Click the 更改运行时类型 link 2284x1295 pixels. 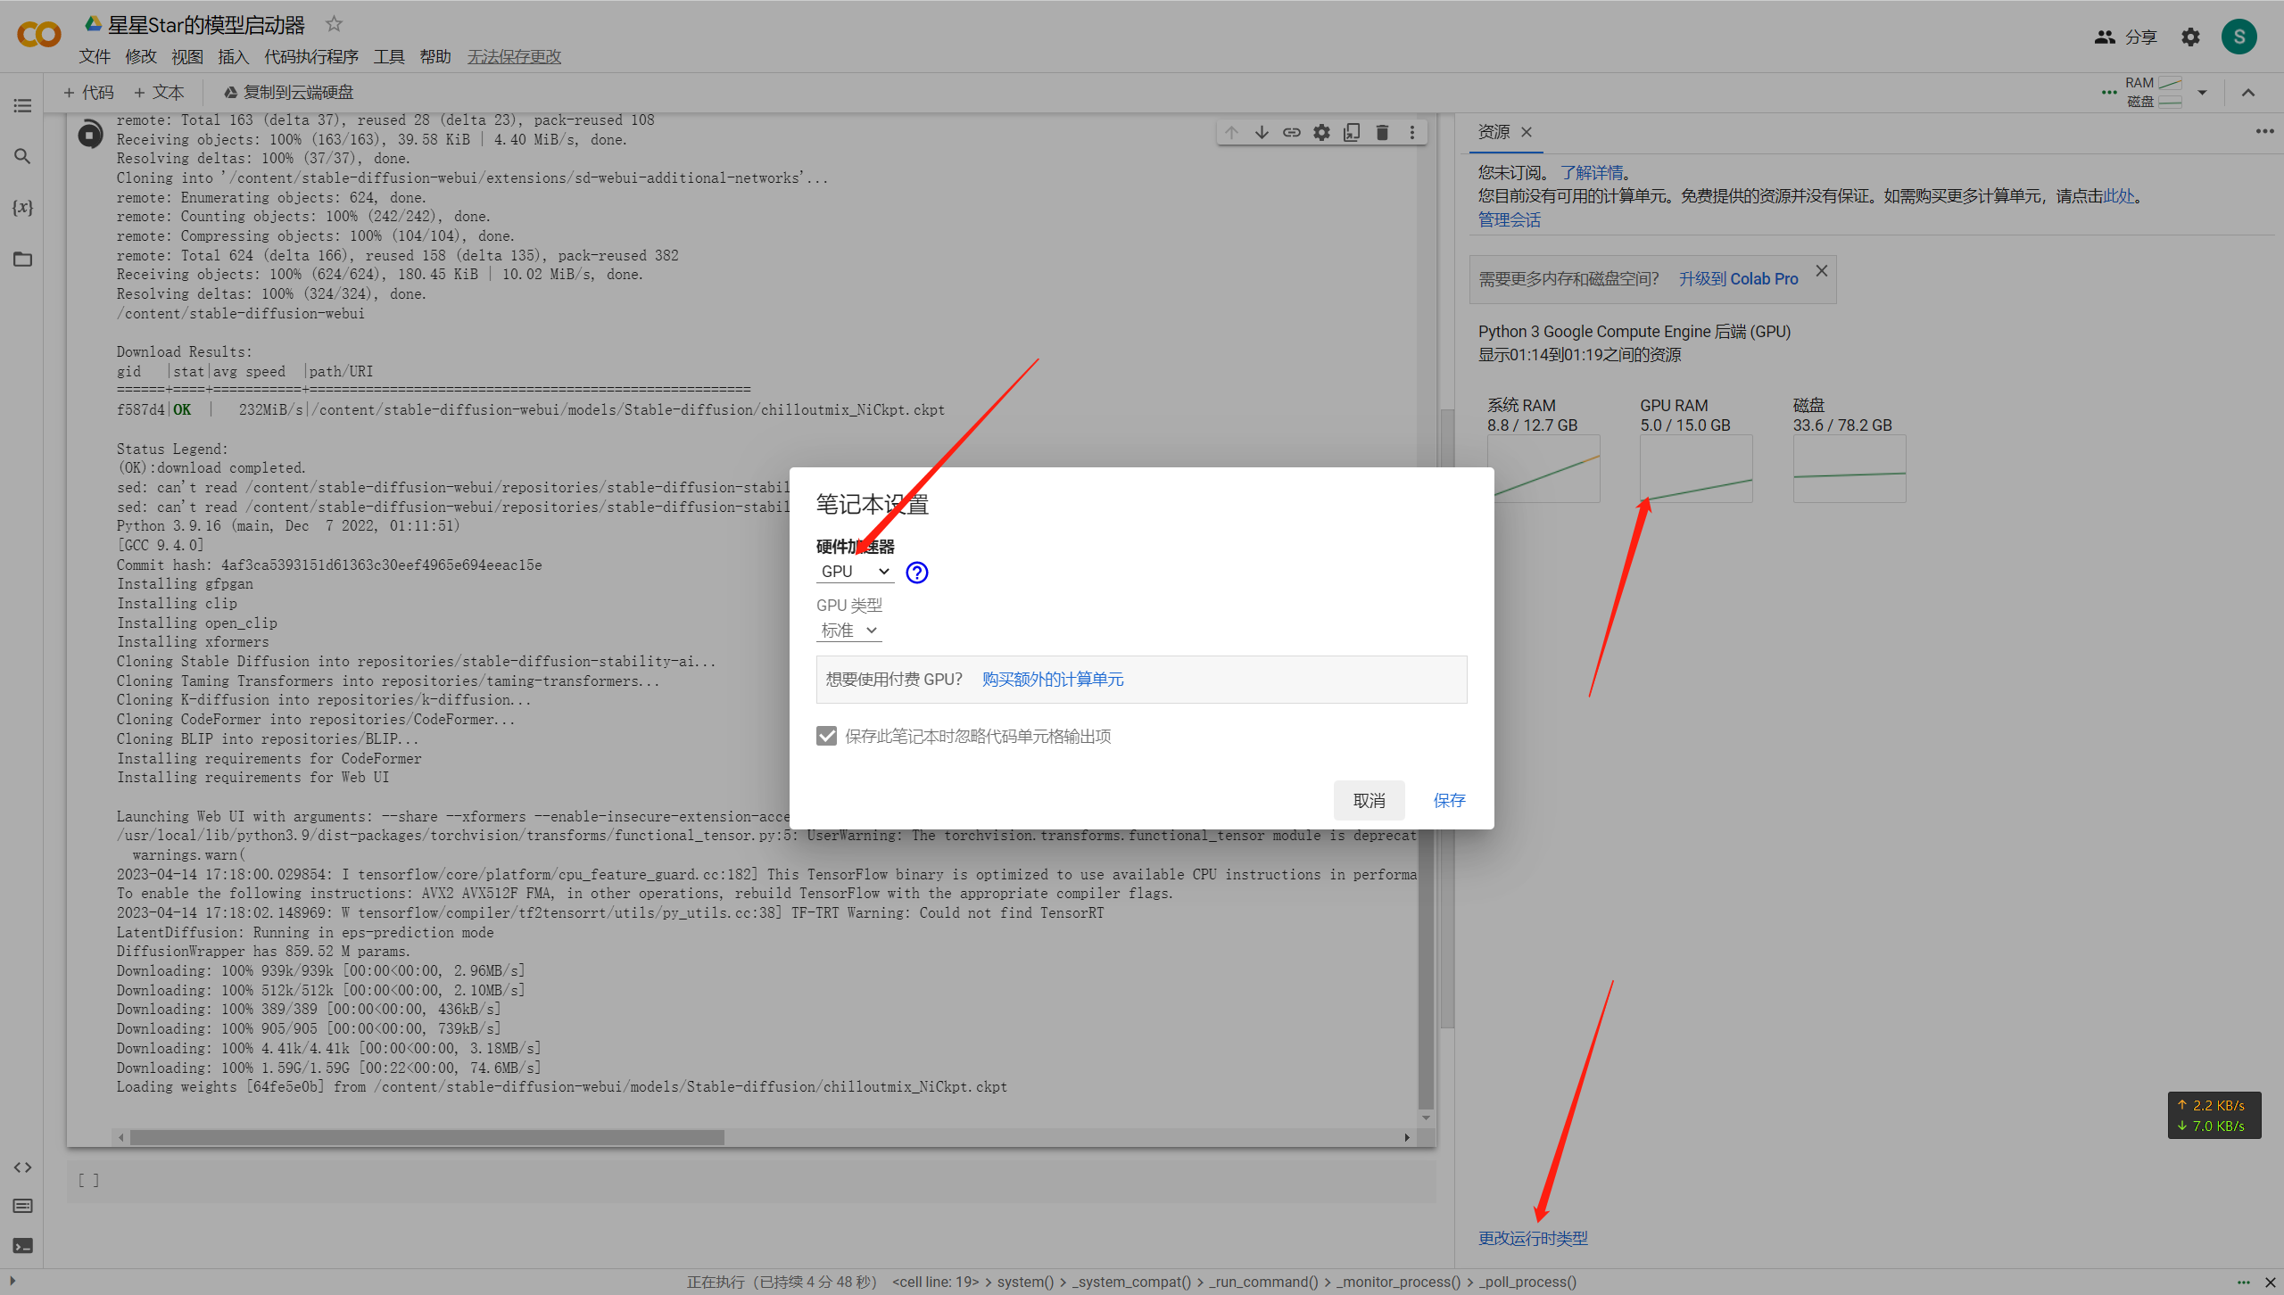click(1532, 1238)
